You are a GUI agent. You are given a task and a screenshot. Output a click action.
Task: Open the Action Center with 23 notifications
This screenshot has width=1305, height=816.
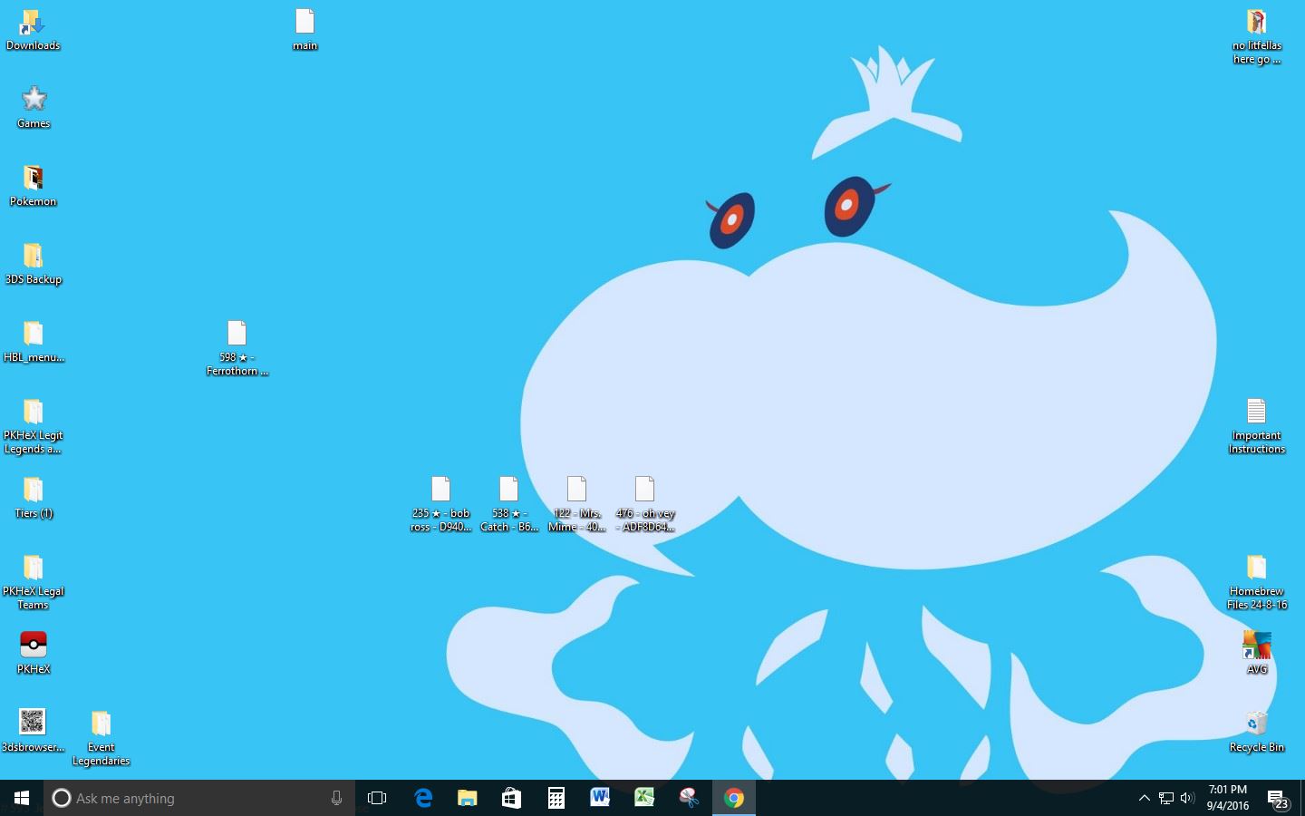[1278, 798]
